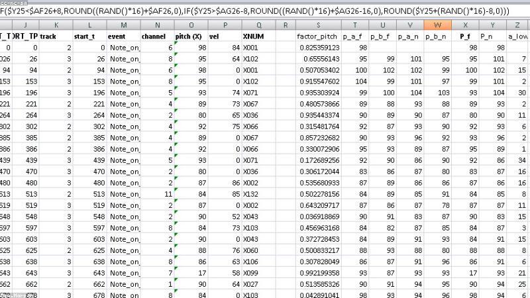The height and width of the screenshot is (298, 530).
Task: Click the 'start_t' header cell
Action: 90,36
